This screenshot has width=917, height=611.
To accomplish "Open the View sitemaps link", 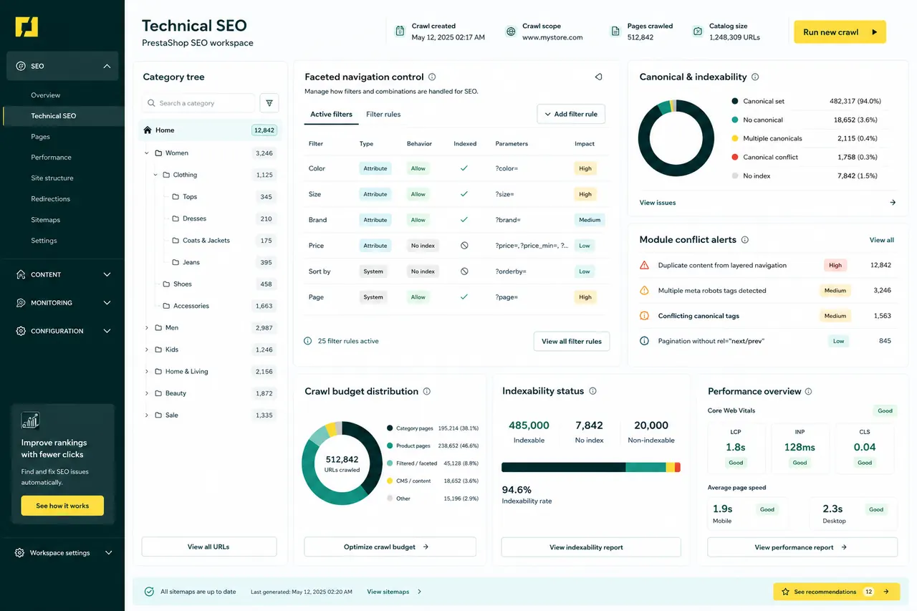I will point(394,592).
